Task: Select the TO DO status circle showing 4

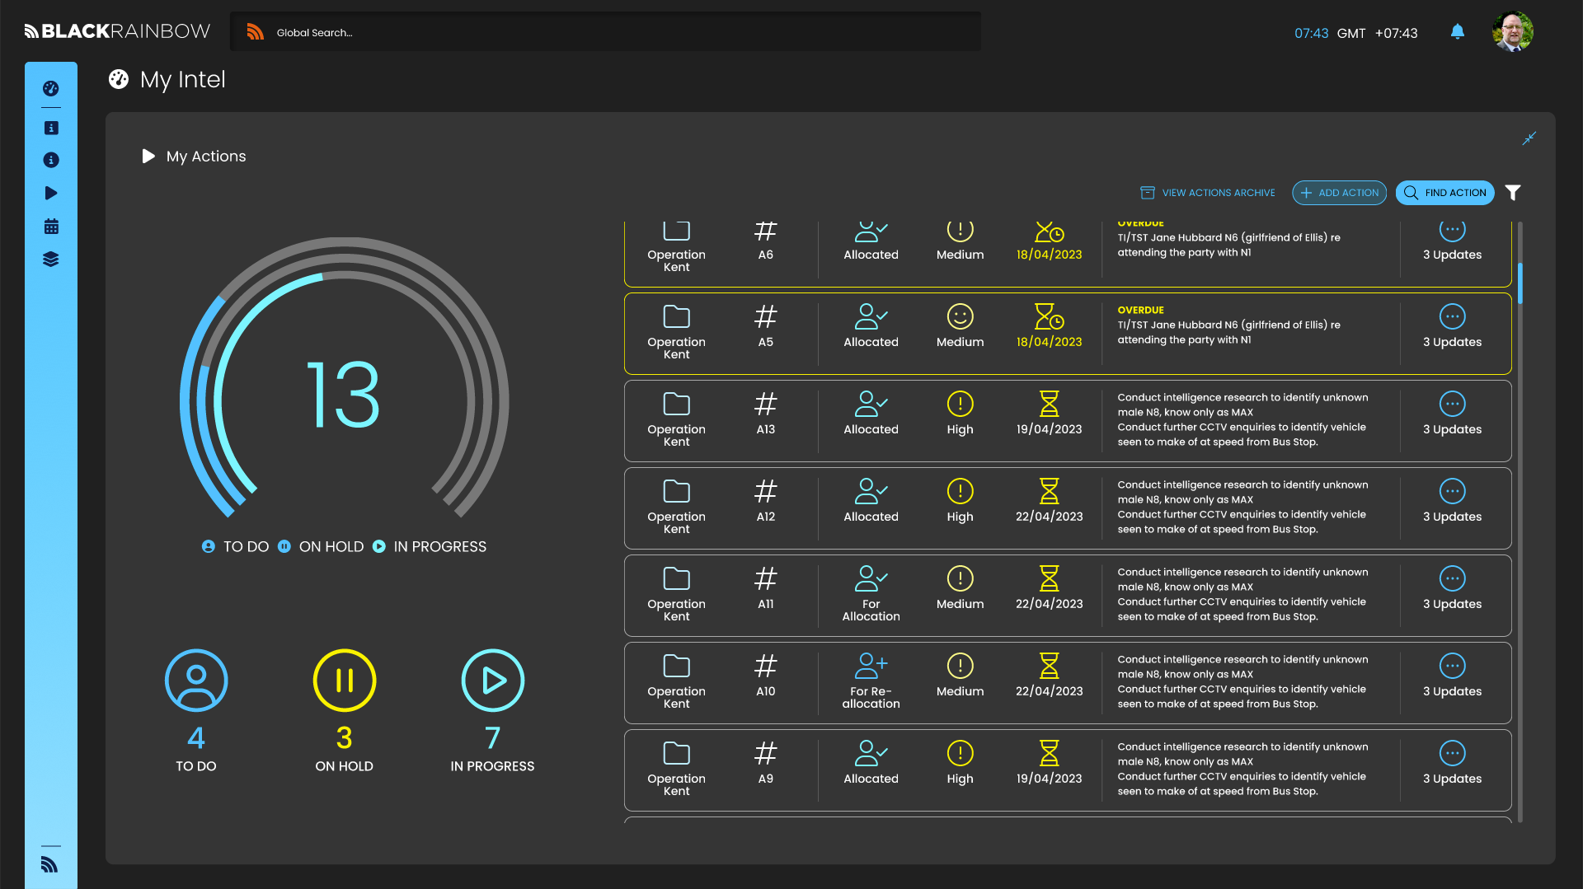Action: pos(196,681)
